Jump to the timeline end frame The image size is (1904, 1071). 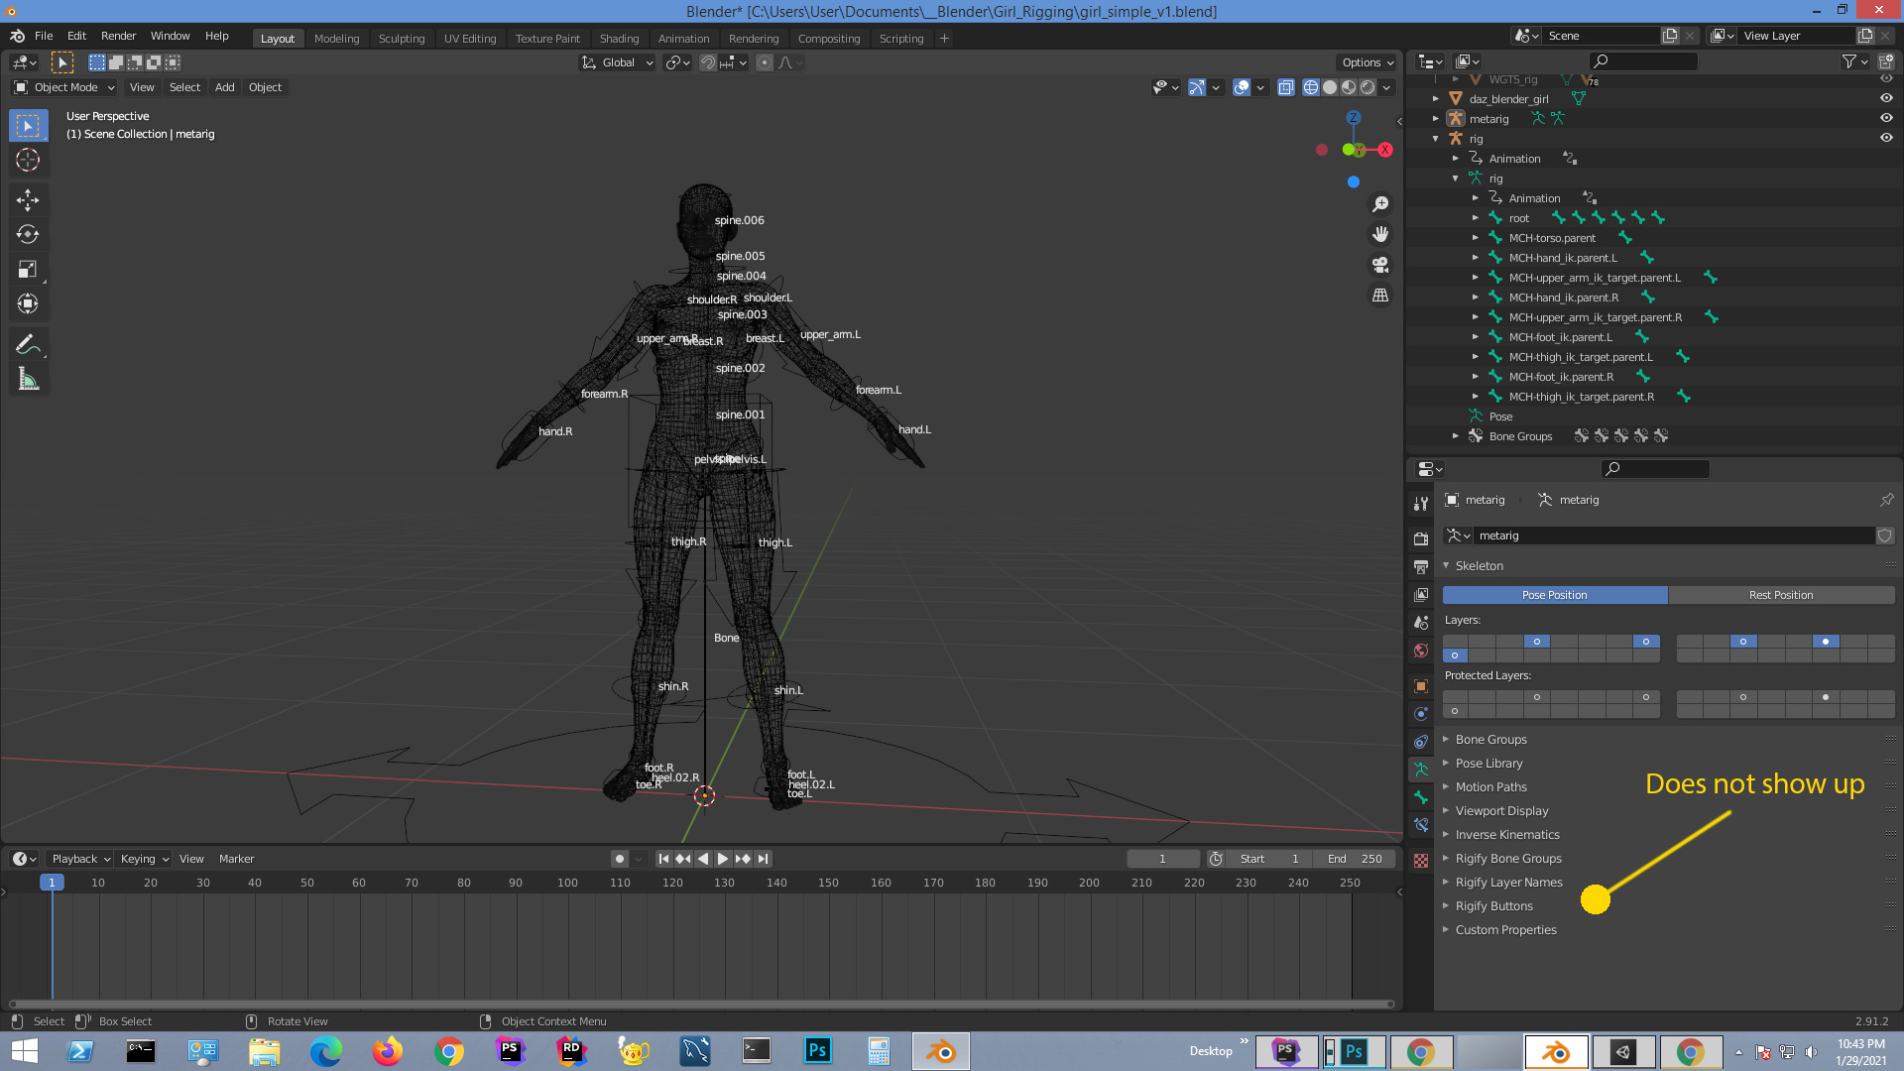tap(763, 859)
